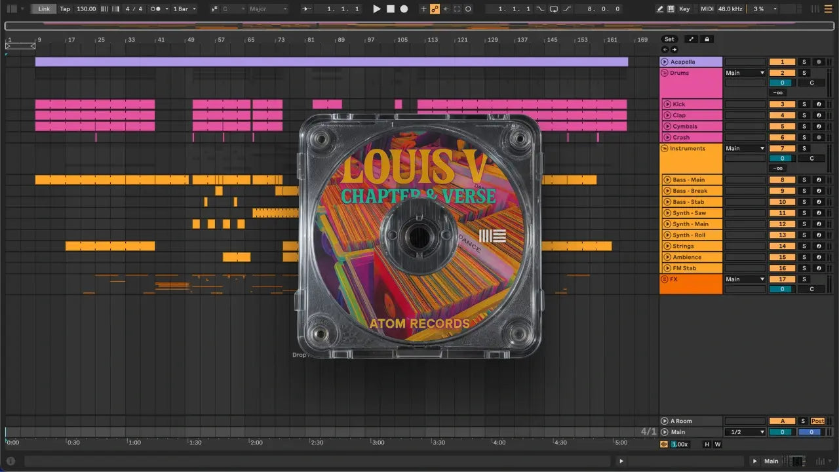Toggle the Automation Arm button
This screenshot has width=839, height=472.
tap(434, 9)
